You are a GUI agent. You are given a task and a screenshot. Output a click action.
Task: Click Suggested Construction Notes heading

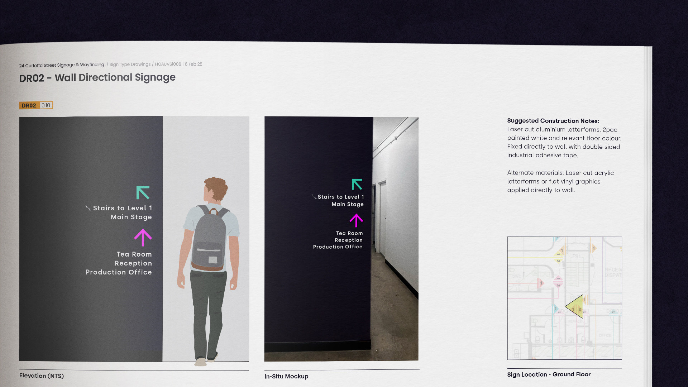pyautogui.click(x=553, y=121)
